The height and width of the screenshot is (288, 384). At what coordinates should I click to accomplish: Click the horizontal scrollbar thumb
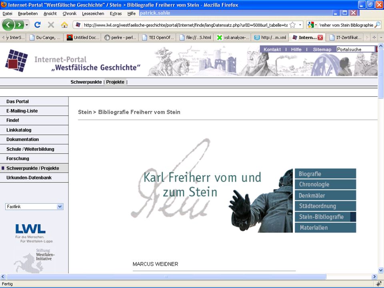pos(166,277)
